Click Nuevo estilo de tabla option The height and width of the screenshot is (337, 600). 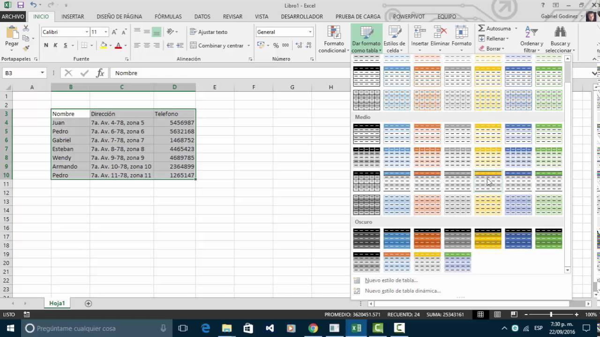point(391,280)
